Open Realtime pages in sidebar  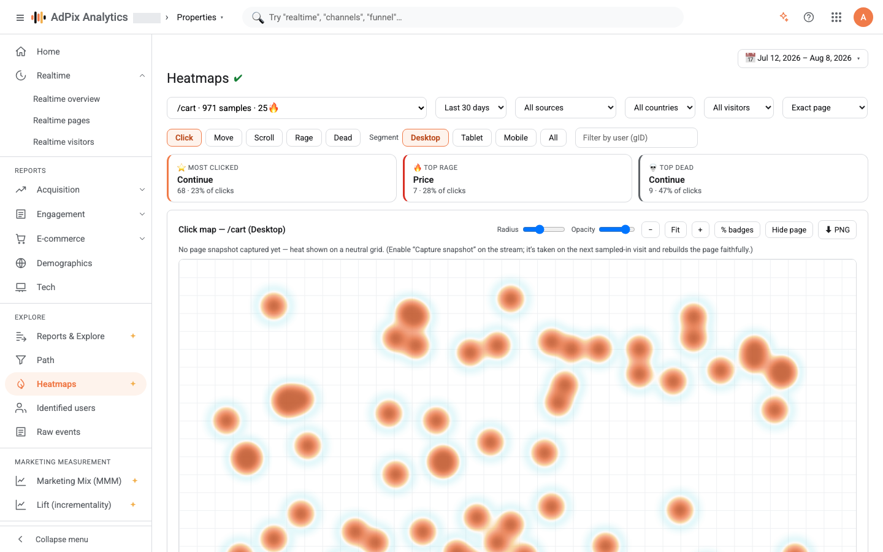click(x=61, y=120)
